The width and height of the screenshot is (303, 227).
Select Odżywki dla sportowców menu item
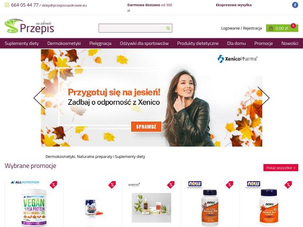(x=144, y=44)
